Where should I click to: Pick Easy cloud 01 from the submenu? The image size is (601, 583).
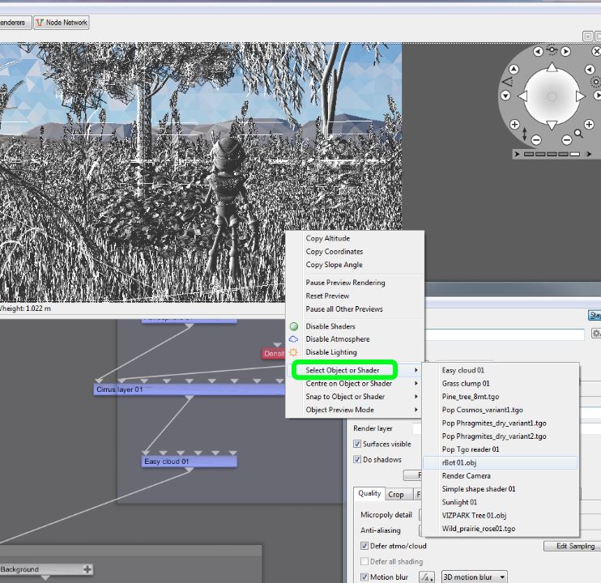pos(501,370)
